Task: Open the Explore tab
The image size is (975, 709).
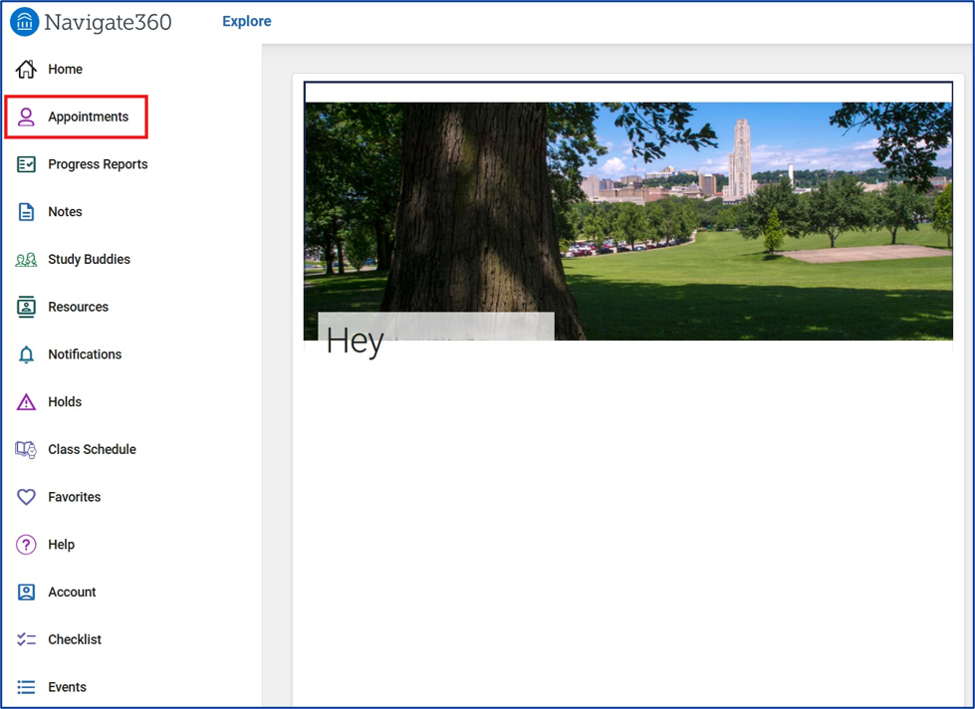Action: tap(247, 21)
